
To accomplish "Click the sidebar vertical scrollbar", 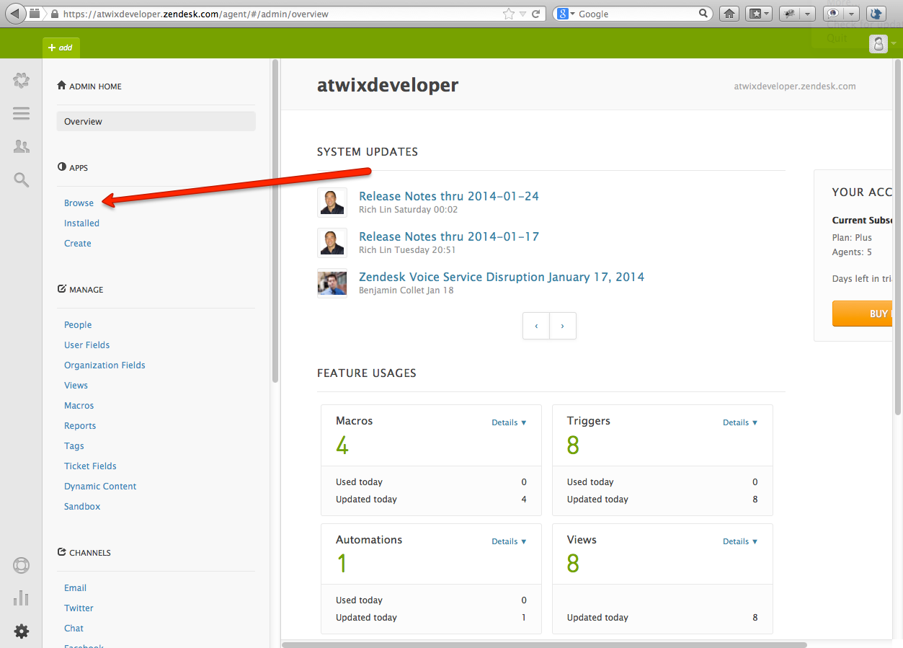I will click(275, 221).
